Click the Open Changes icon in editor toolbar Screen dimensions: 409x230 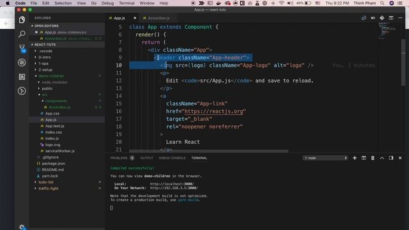tap(364, 18)
